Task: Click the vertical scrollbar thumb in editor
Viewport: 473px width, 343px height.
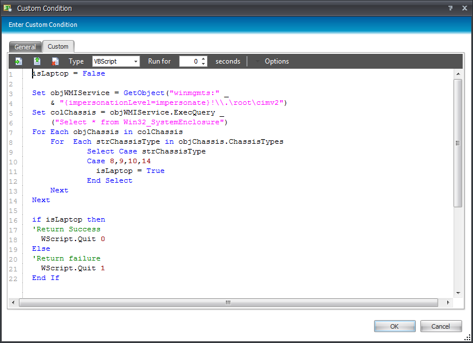Action: point(458,143)
